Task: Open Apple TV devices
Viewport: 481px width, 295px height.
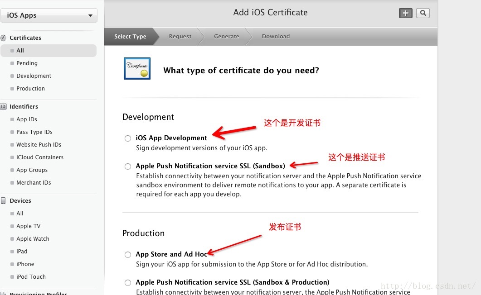Action: [28, 226]
